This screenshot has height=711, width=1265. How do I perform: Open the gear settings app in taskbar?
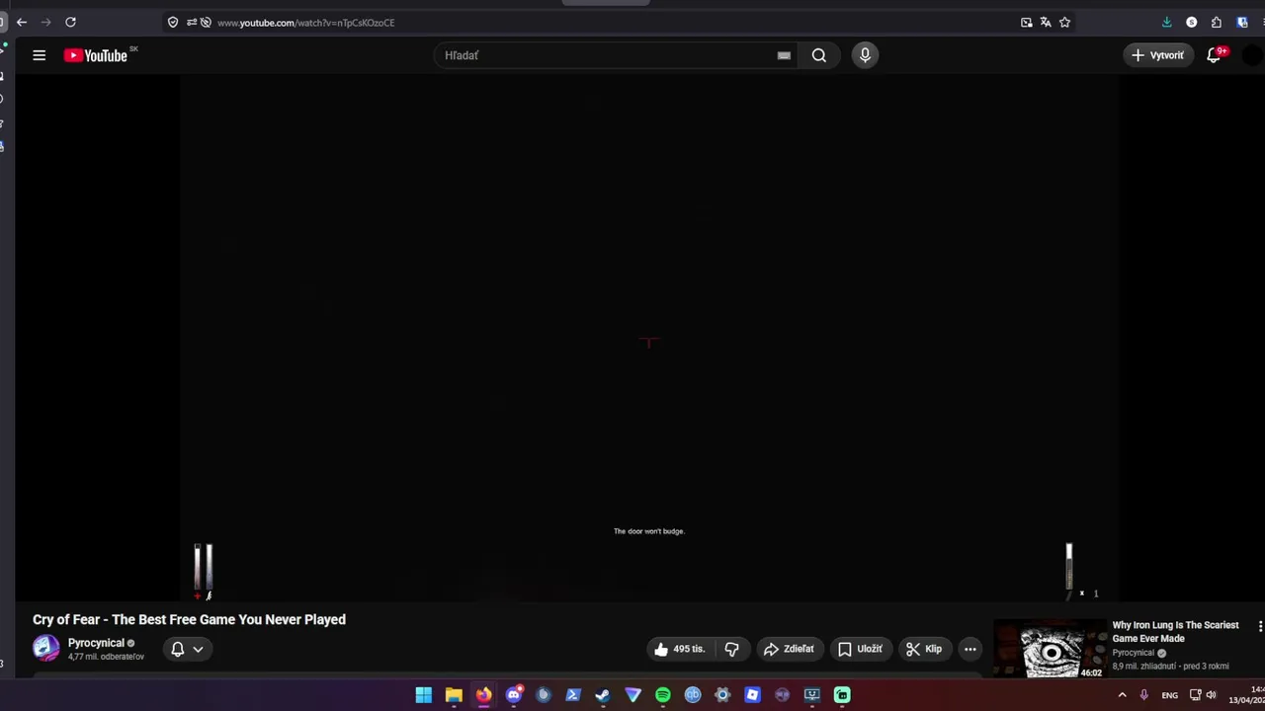[722, 695]
